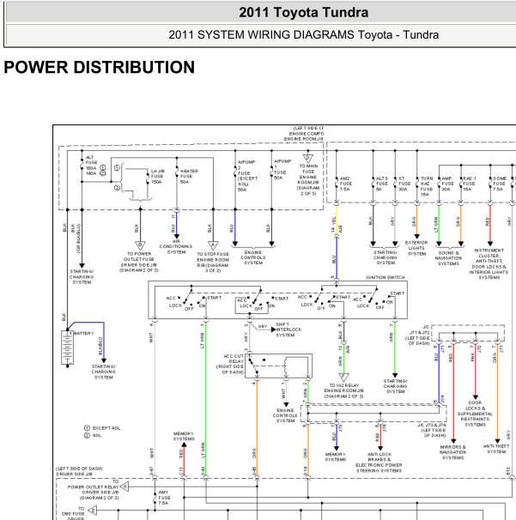Viewport: 516px width, 520px height.
Task: Click "STARTING/CHARGING SYSTEM" below ALT S and ST fuses
Action: [385, 257]
